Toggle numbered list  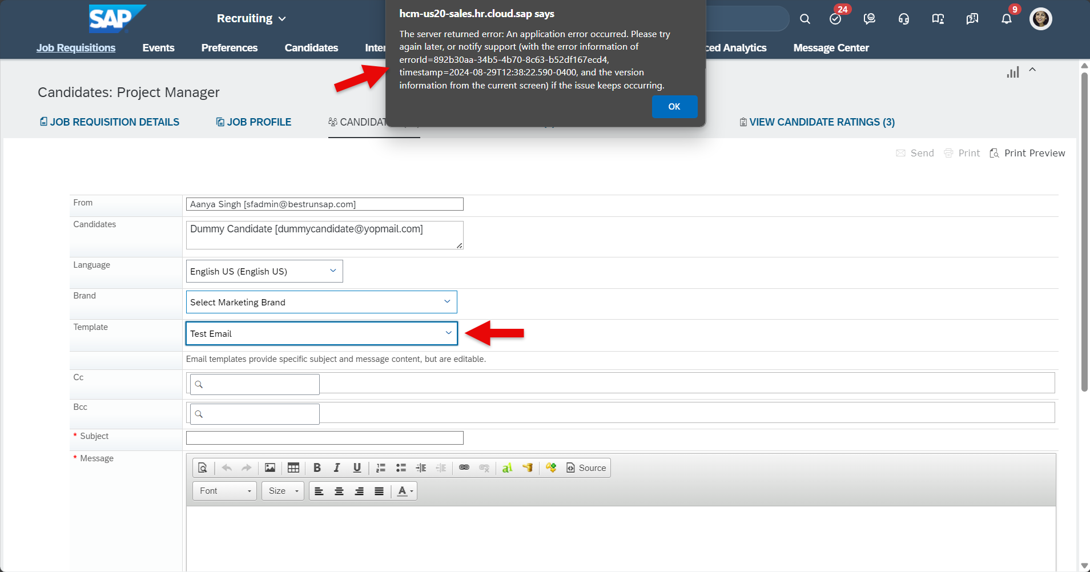click(x=381, y=468)
